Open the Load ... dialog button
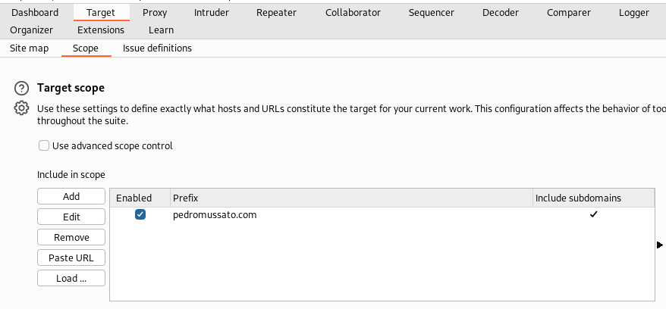Viewport: 666px width, 309px height. pyautogui.click(x=71, y=278)
